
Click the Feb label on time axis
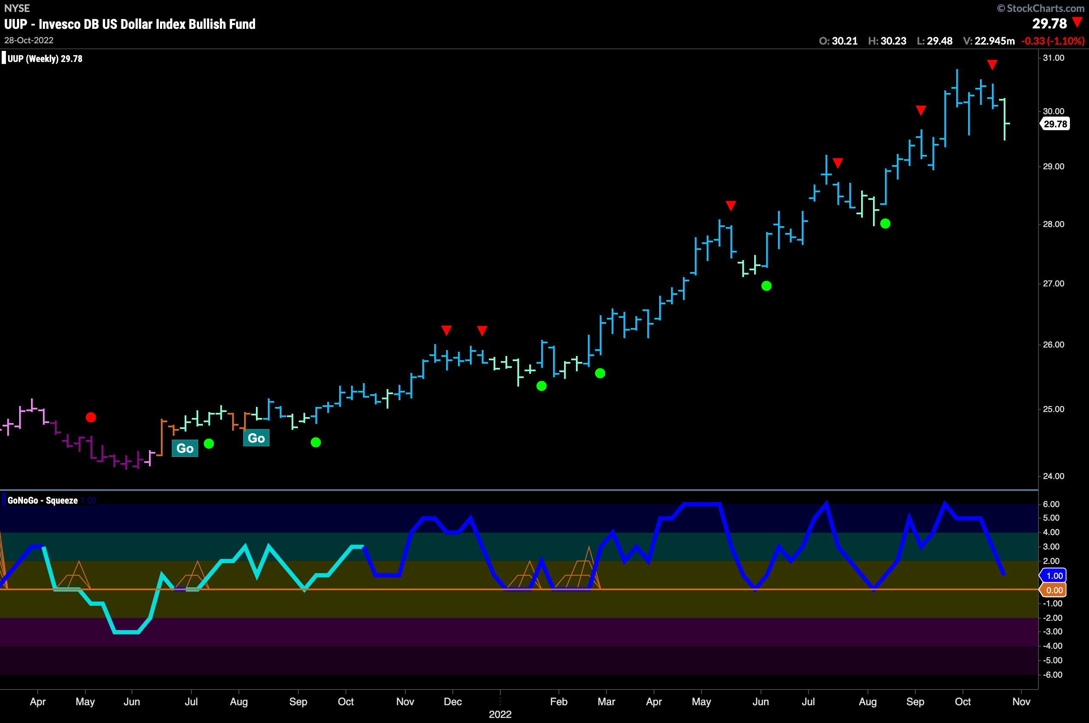[559, 701]
